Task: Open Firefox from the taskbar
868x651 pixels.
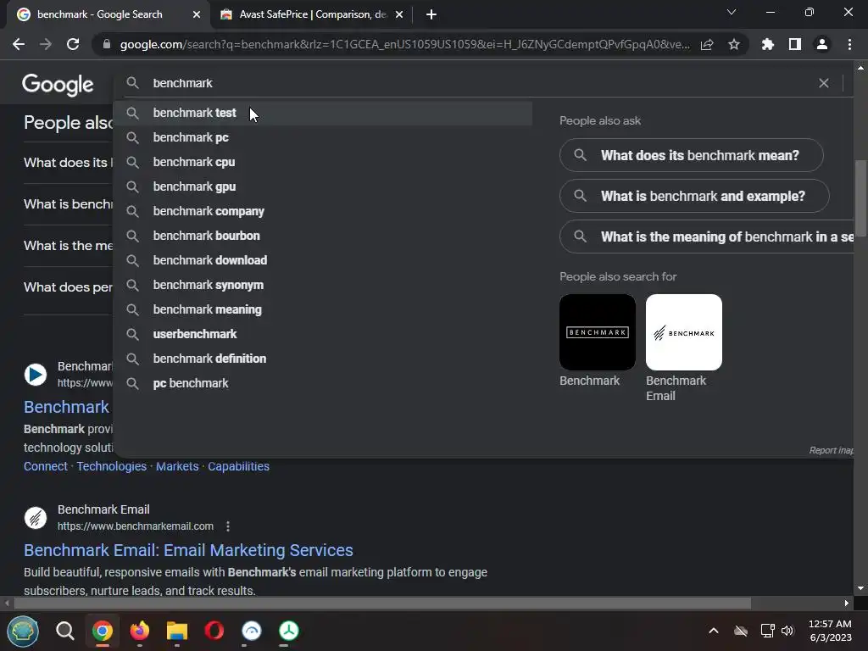Action: point(140,631)
